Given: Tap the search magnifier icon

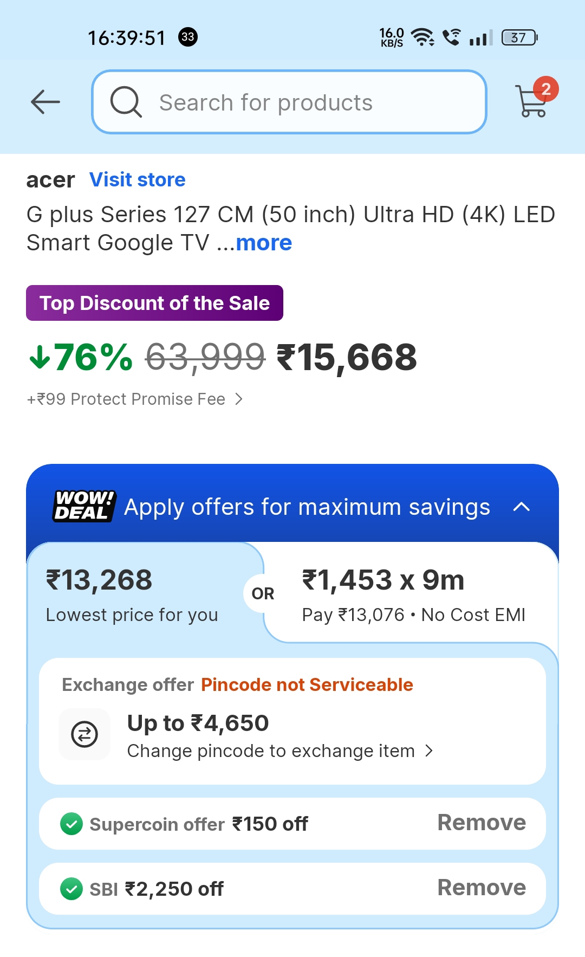Looking at the screenshot, I should pos(126,102).
